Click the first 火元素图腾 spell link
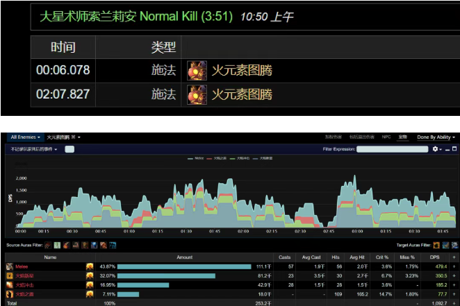The image size is (460, 306). (242, 70)
